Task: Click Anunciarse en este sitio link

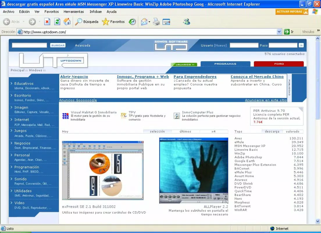Action: click(x=266, y=100)
